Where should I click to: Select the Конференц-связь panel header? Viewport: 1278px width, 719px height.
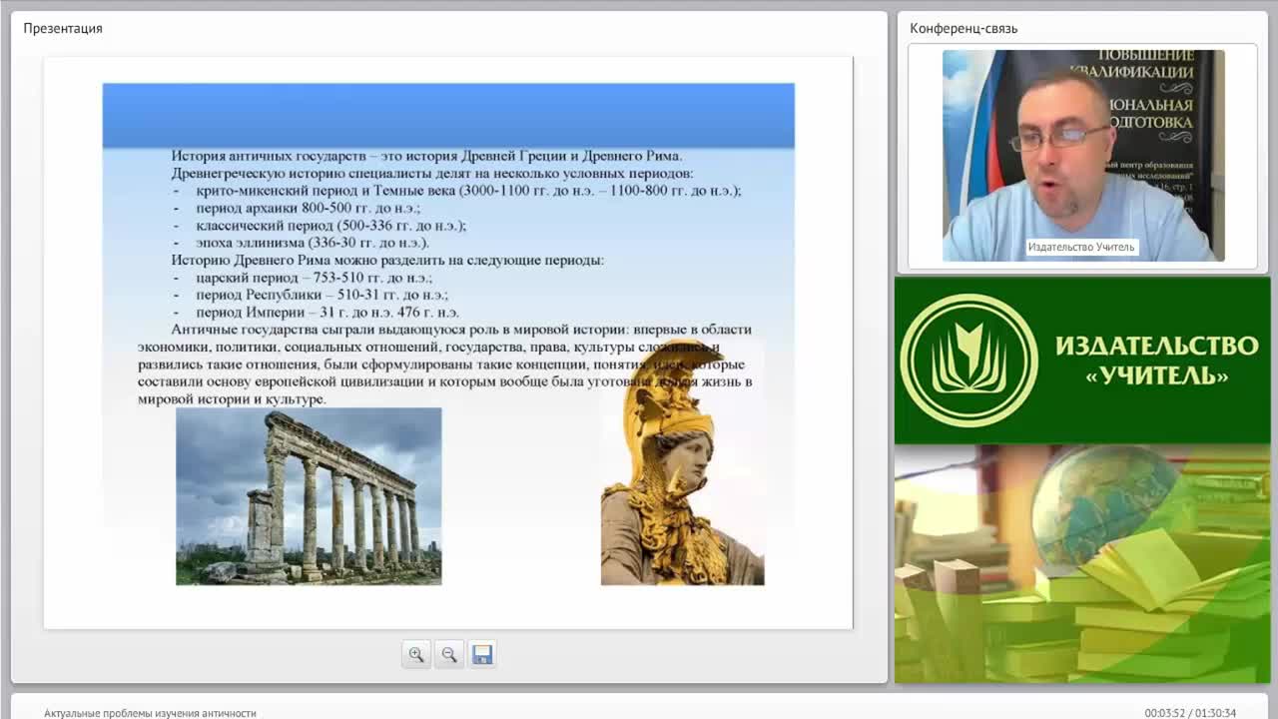point(963,28)
